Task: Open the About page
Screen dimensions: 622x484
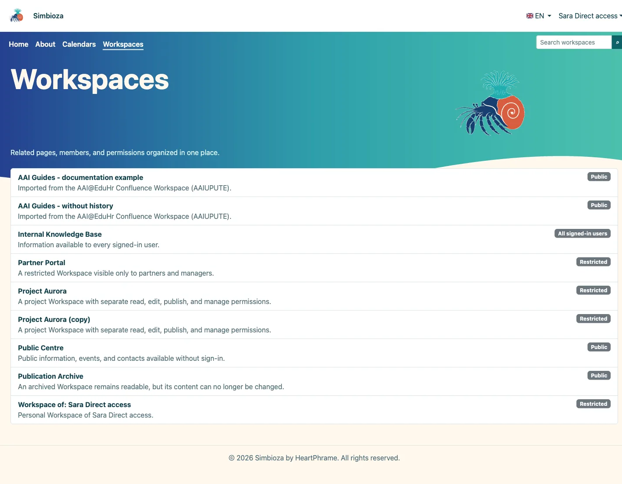Action: pos(45,44)
